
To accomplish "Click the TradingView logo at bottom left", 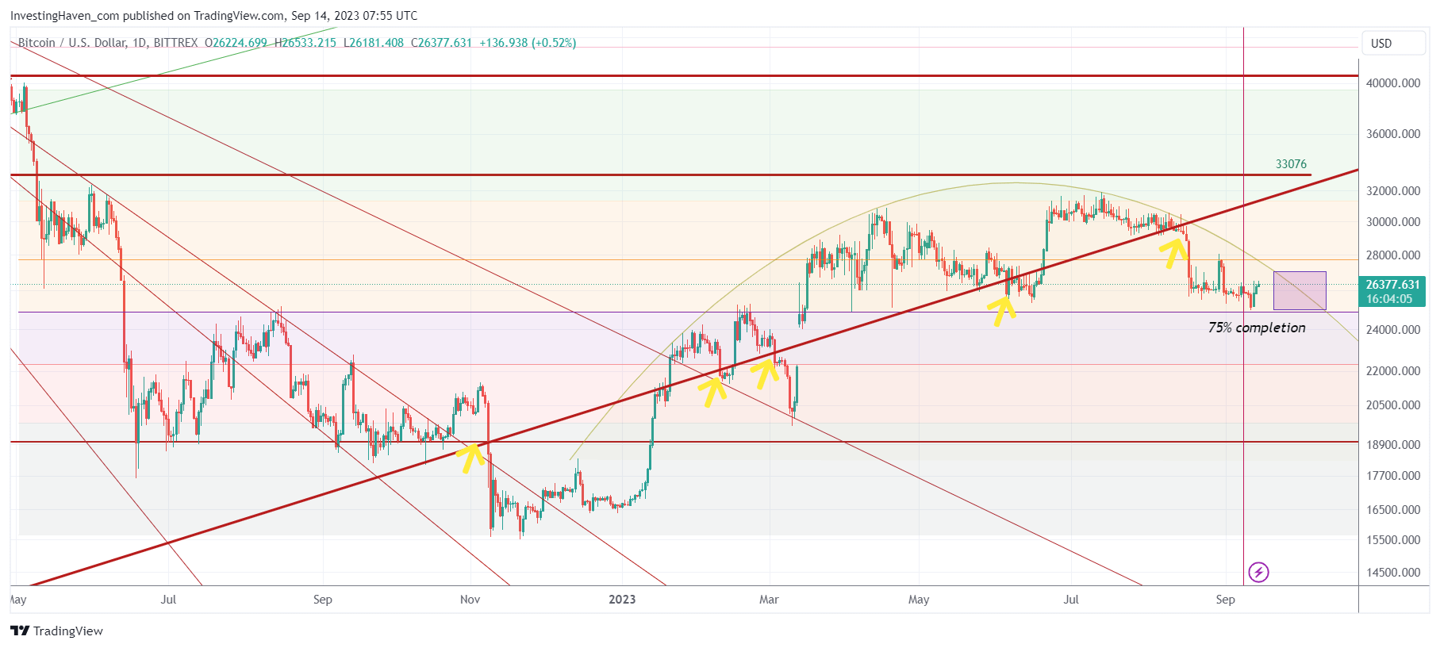I will pos(56,631).
